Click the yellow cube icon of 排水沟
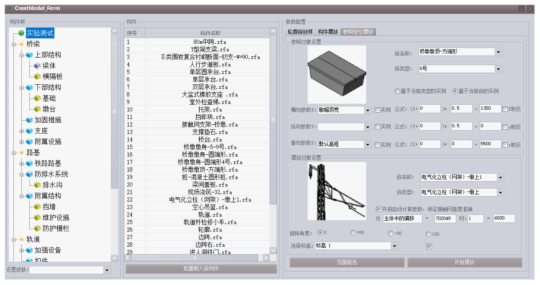The image size is (540, 285). tap(37, 185)
